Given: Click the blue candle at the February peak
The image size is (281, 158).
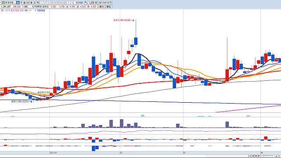Looking at the screenshot, I should (x=136, y=41).
